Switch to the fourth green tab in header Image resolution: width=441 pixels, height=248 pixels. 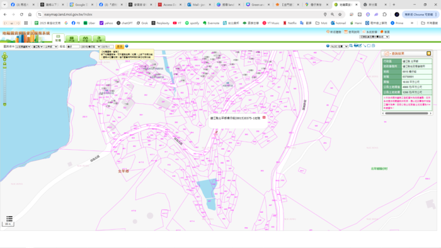click(99, 39)
